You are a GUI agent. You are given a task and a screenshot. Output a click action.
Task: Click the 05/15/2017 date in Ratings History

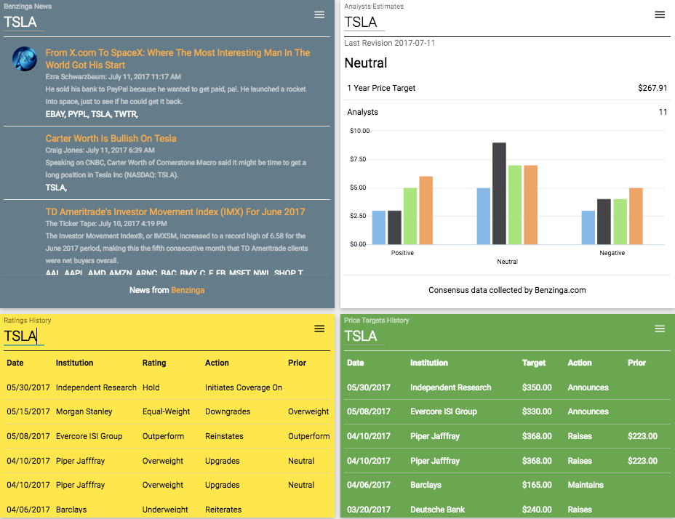coord(28,411)
